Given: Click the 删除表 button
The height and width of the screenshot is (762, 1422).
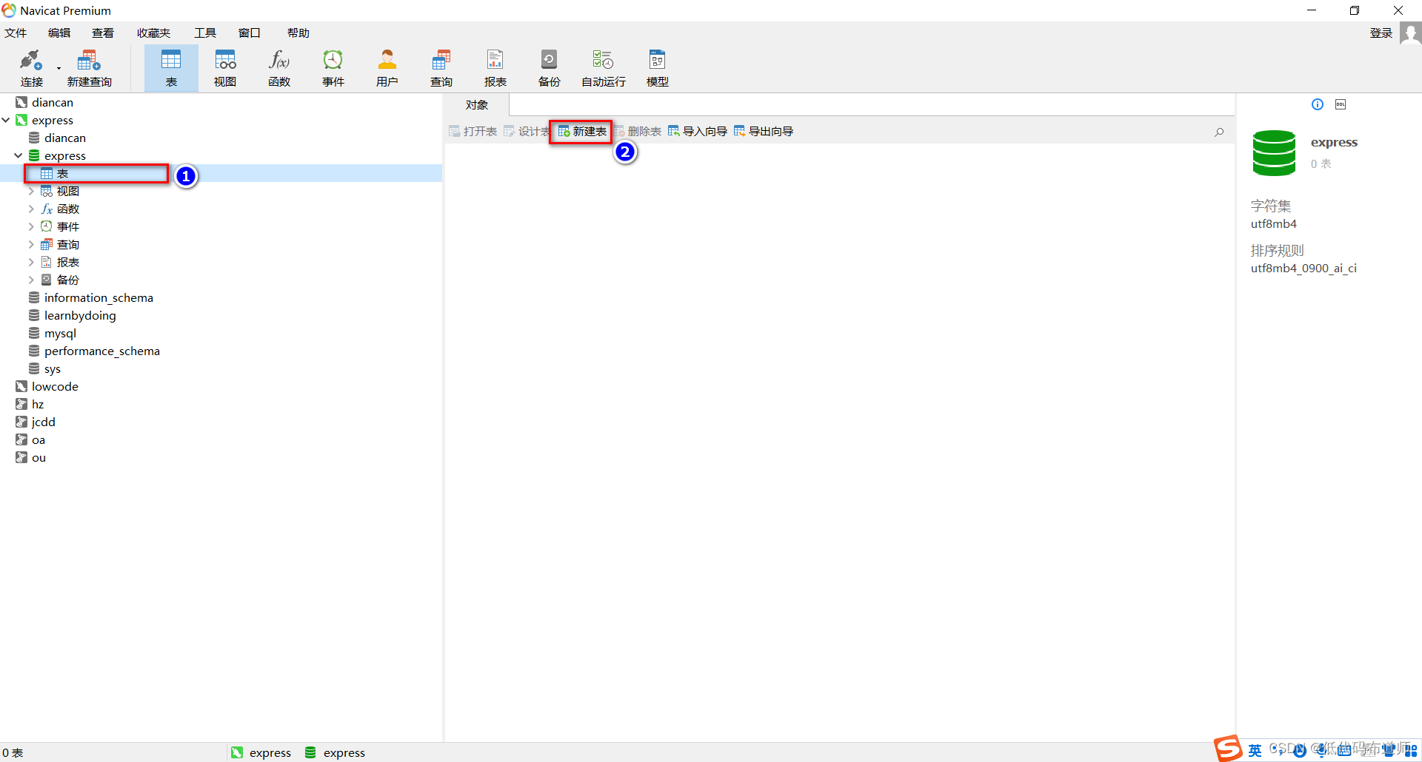Looking at the screenshot, I should coord(637,132).
